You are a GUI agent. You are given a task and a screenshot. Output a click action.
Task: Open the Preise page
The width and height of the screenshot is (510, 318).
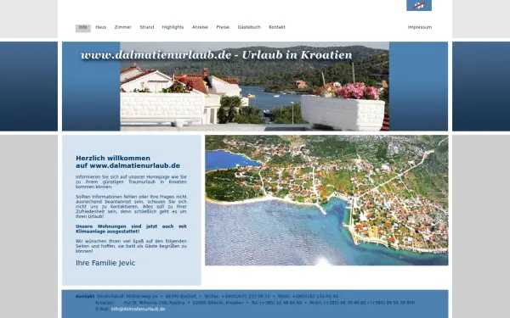point(223,27)
